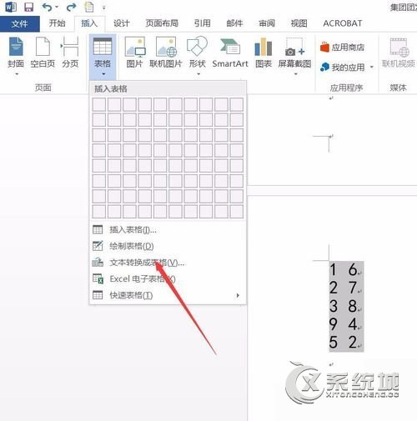Switch to the 设计 tab
The width and height of the screenshot is (417, 421).
(x=122, y=23)
